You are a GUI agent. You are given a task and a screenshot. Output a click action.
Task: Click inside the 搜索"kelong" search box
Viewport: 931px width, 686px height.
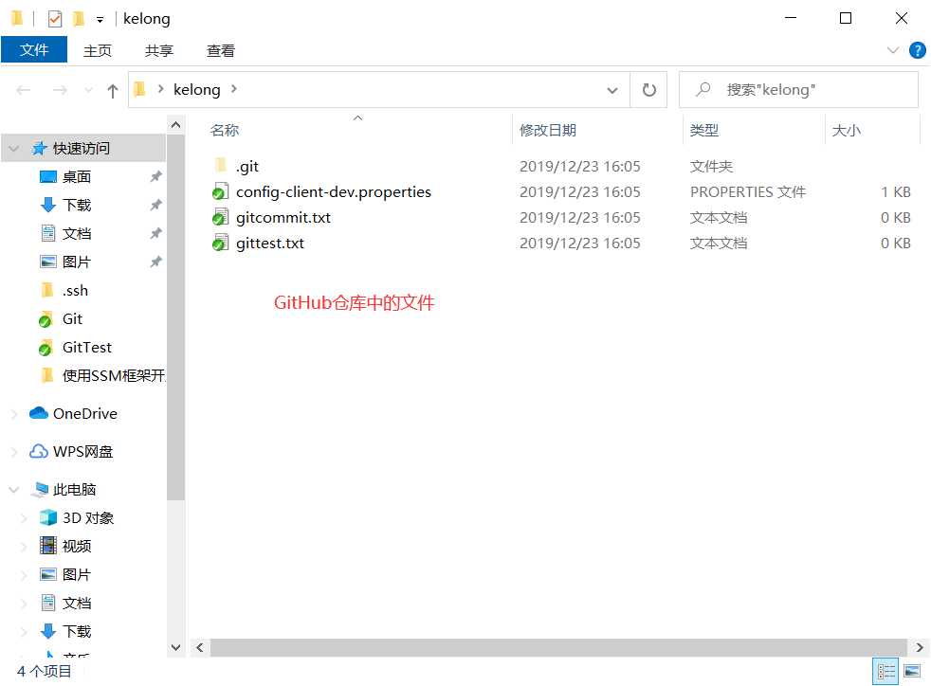pyautogui.click(x=799, y=89)
